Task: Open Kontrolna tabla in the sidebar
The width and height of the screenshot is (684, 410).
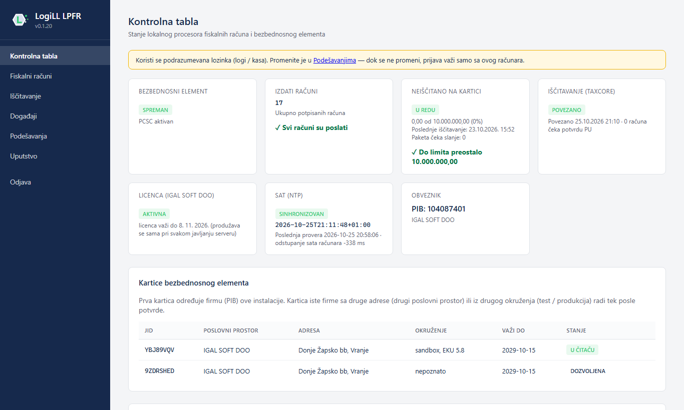Action: coord(55,56)
